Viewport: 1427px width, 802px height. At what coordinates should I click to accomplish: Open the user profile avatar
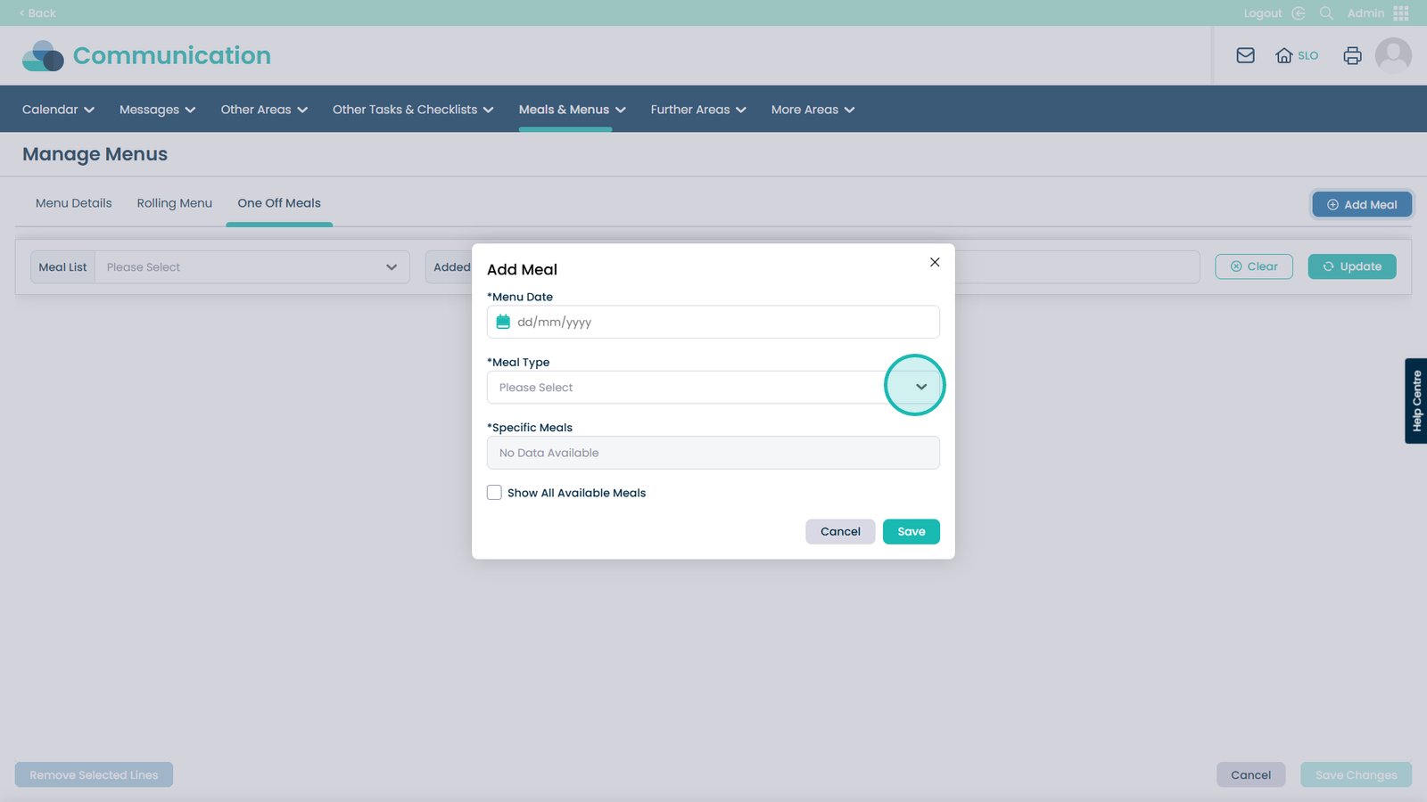[x=1393, y=55]
